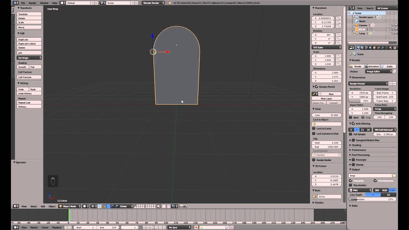
Task: Click the file browser icon for output path
Action: tap(394, 176)
